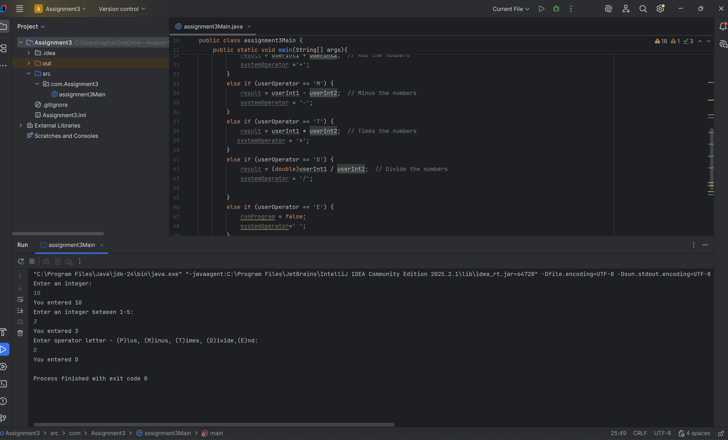Rerun assignment3Main in Run panel
Screen dimensions: 728x440
pyautogui.click(x=21, y=261)
